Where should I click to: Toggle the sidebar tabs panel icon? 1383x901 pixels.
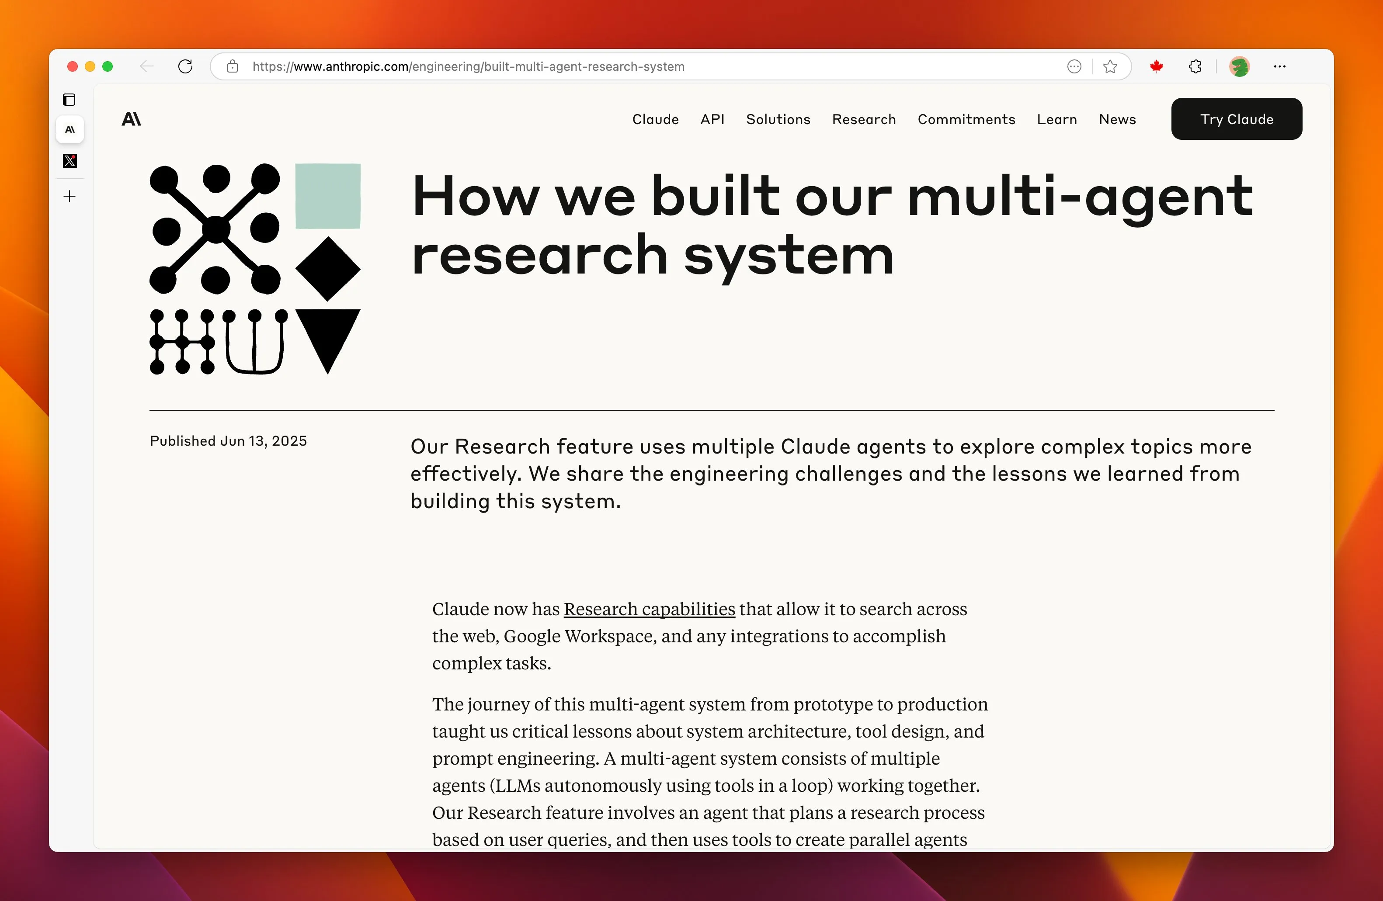[x=69, y=100]
